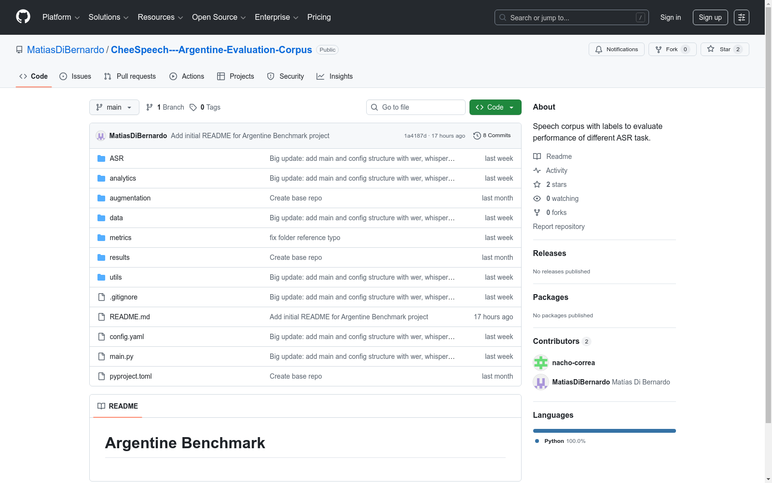Click the blue Python language dot
This screenshot has height=483, width=772.
click(537, 441)
